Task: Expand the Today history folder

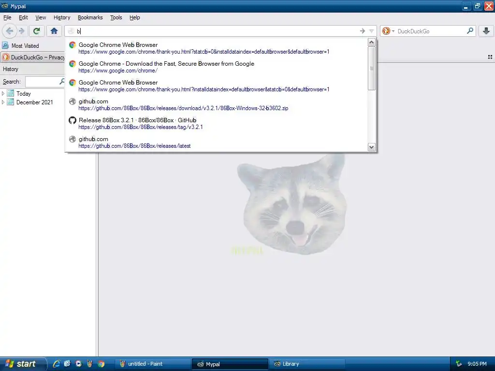Action: click(x=3, y=93)
